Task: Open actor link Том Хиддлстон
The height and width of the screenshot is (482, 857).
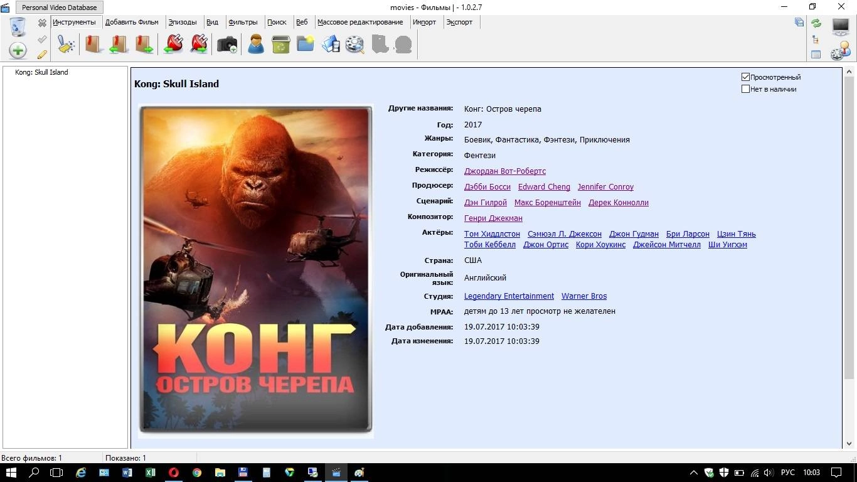Action: 492,233
